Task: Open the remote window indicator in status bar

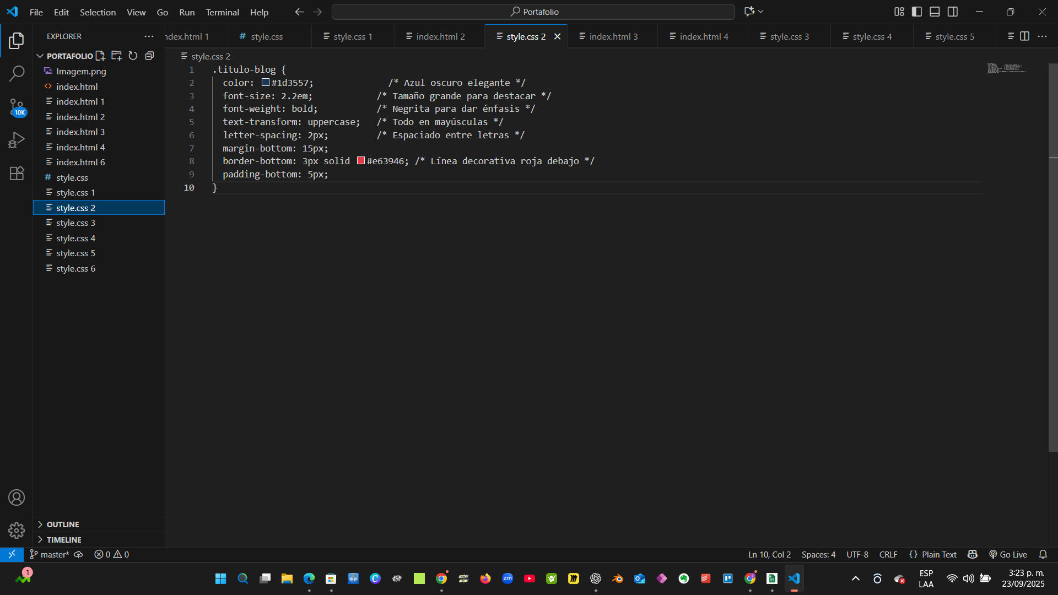Action: (x=12, y=554)
